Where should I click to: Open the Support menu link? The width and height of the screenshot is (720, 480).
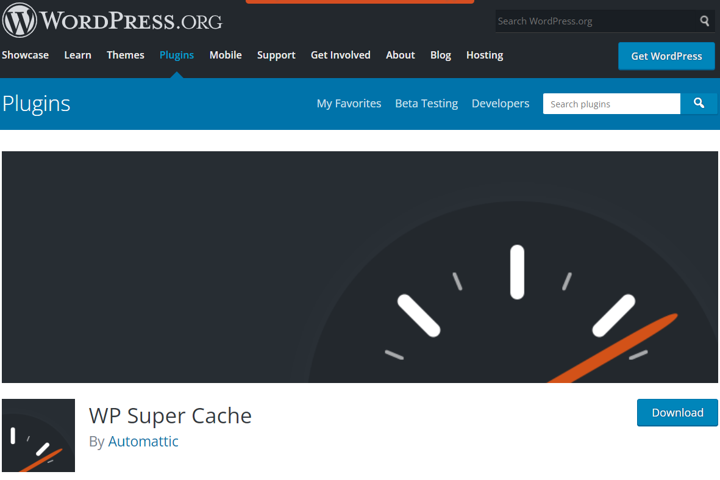(x=276, y=55)
